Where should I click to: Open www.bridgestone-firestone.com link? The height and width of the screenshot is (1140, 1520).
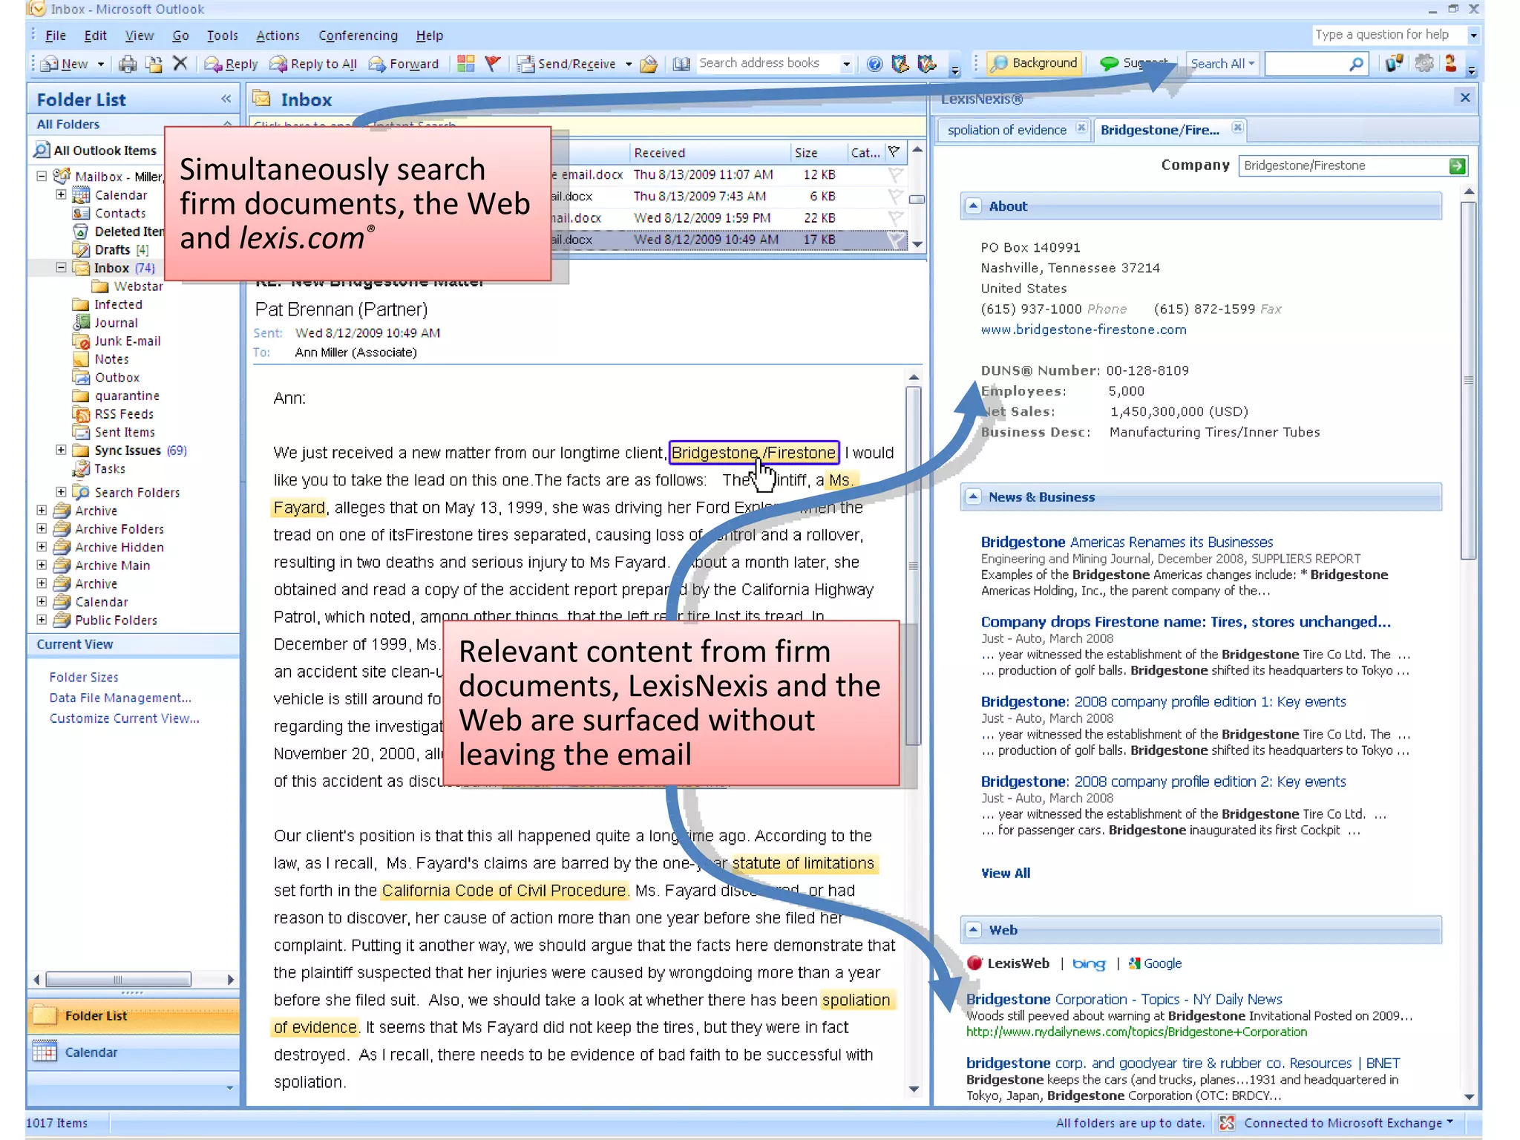pos(1084,330)
